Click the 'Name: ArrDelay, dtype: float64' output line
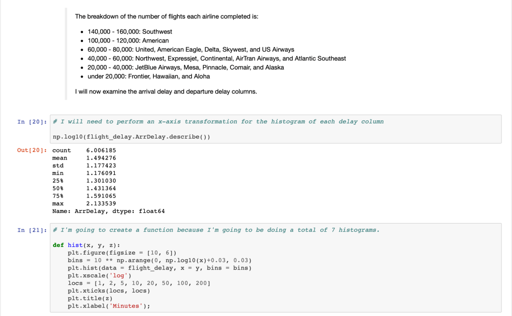Image resolution: width=512 pixels, height=316 pixels. pyautogui.click(x=108, y=211)
